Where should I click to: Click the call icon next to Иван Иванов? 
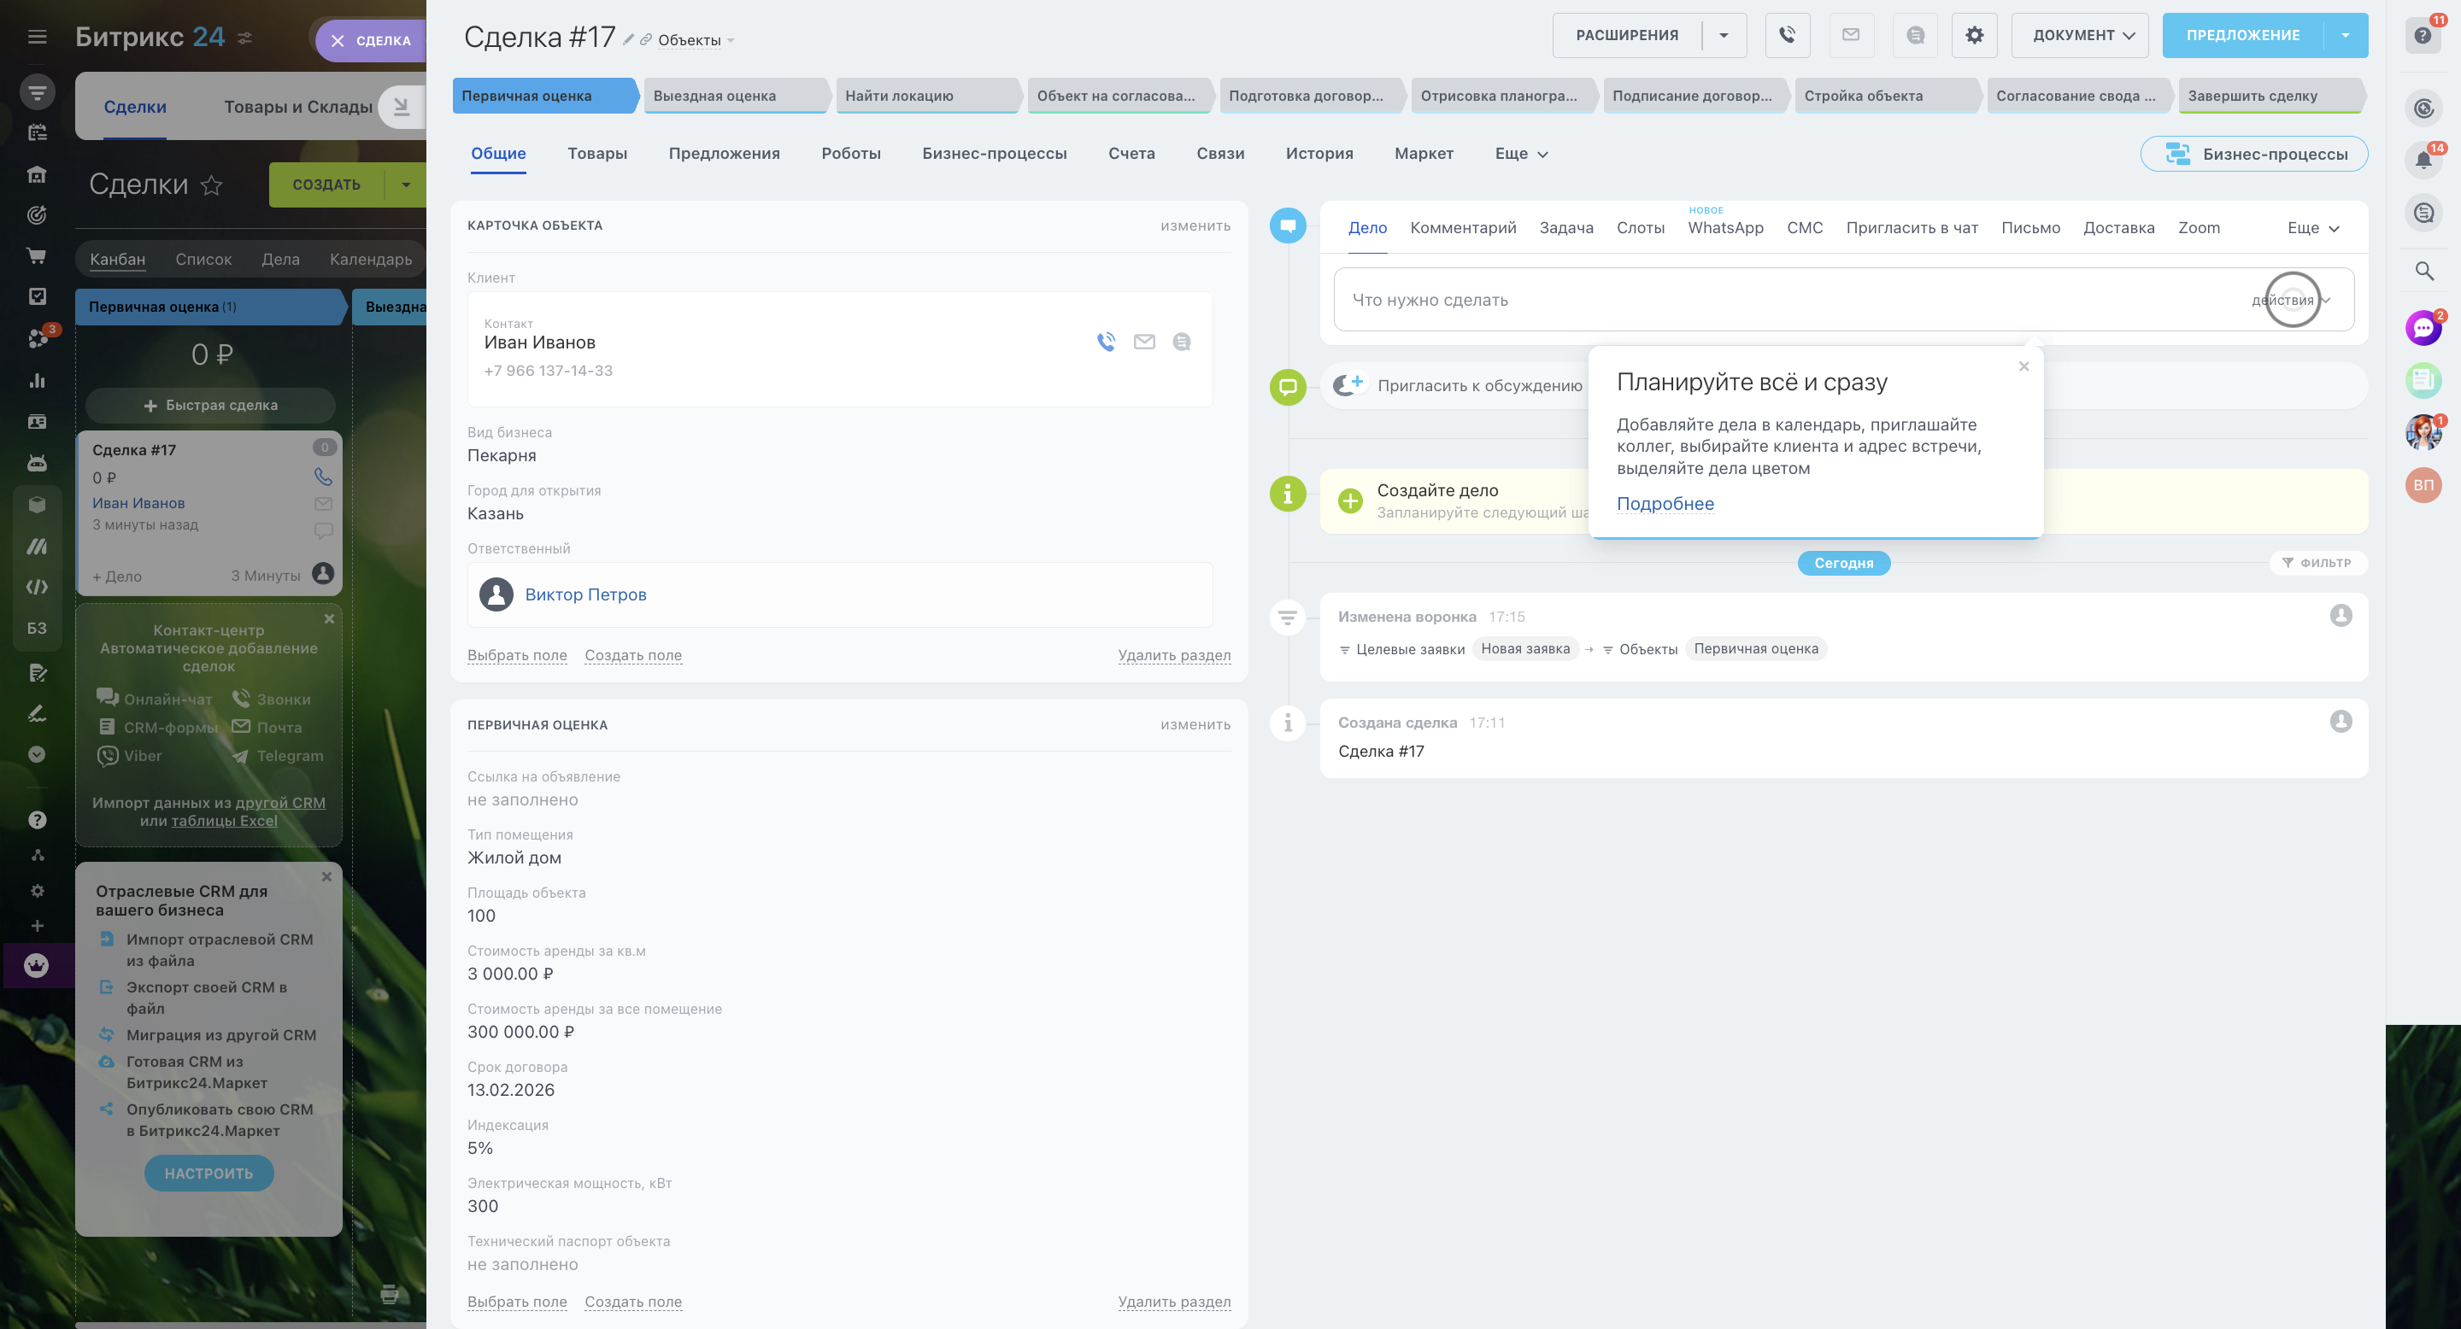click(1106, 342)
